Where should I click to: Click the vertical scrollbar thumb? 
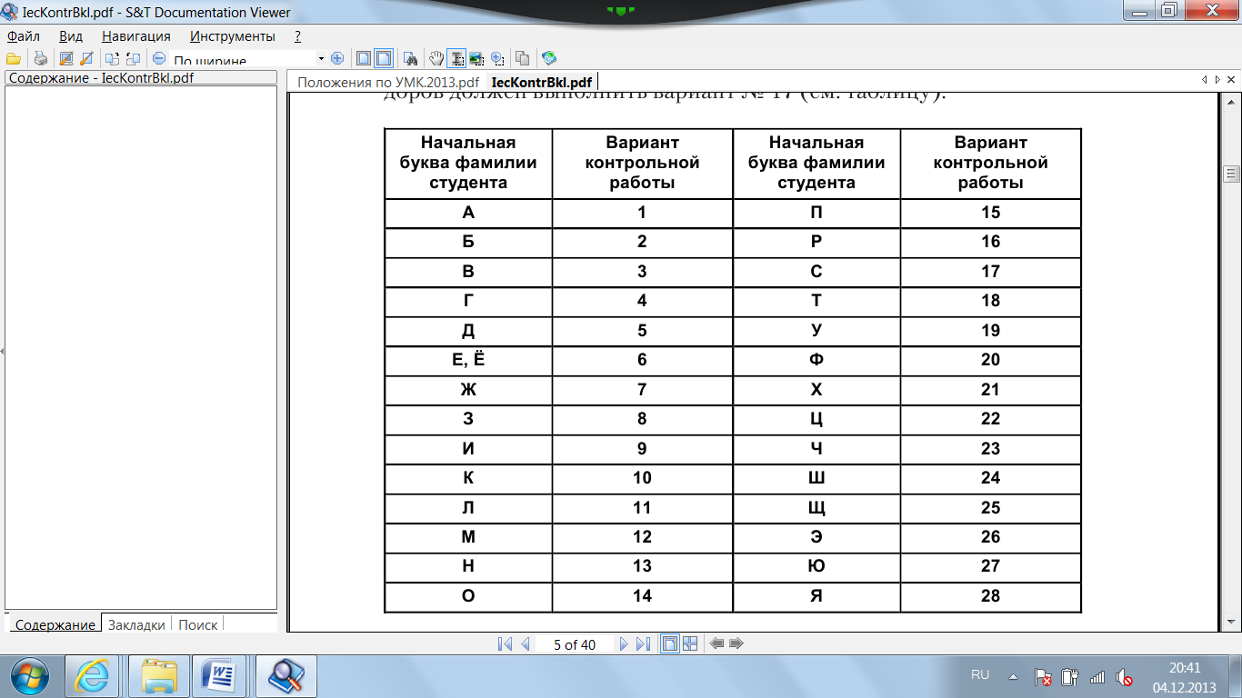[x=1231, y=174]
